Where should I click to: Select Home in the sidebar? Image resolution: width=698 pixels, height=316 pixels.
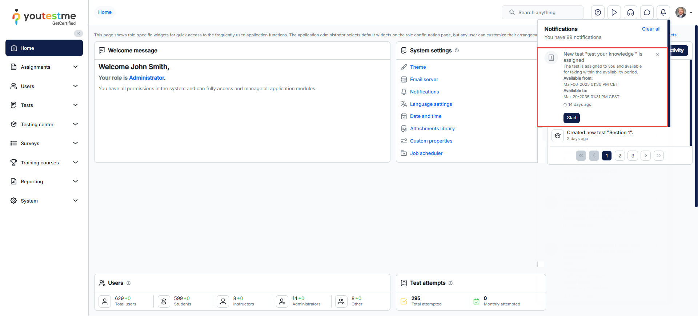[44, 48]
